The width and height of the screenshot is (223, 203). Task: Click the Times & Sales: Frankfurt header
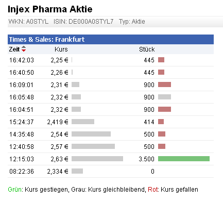click(x=47, y=40)
